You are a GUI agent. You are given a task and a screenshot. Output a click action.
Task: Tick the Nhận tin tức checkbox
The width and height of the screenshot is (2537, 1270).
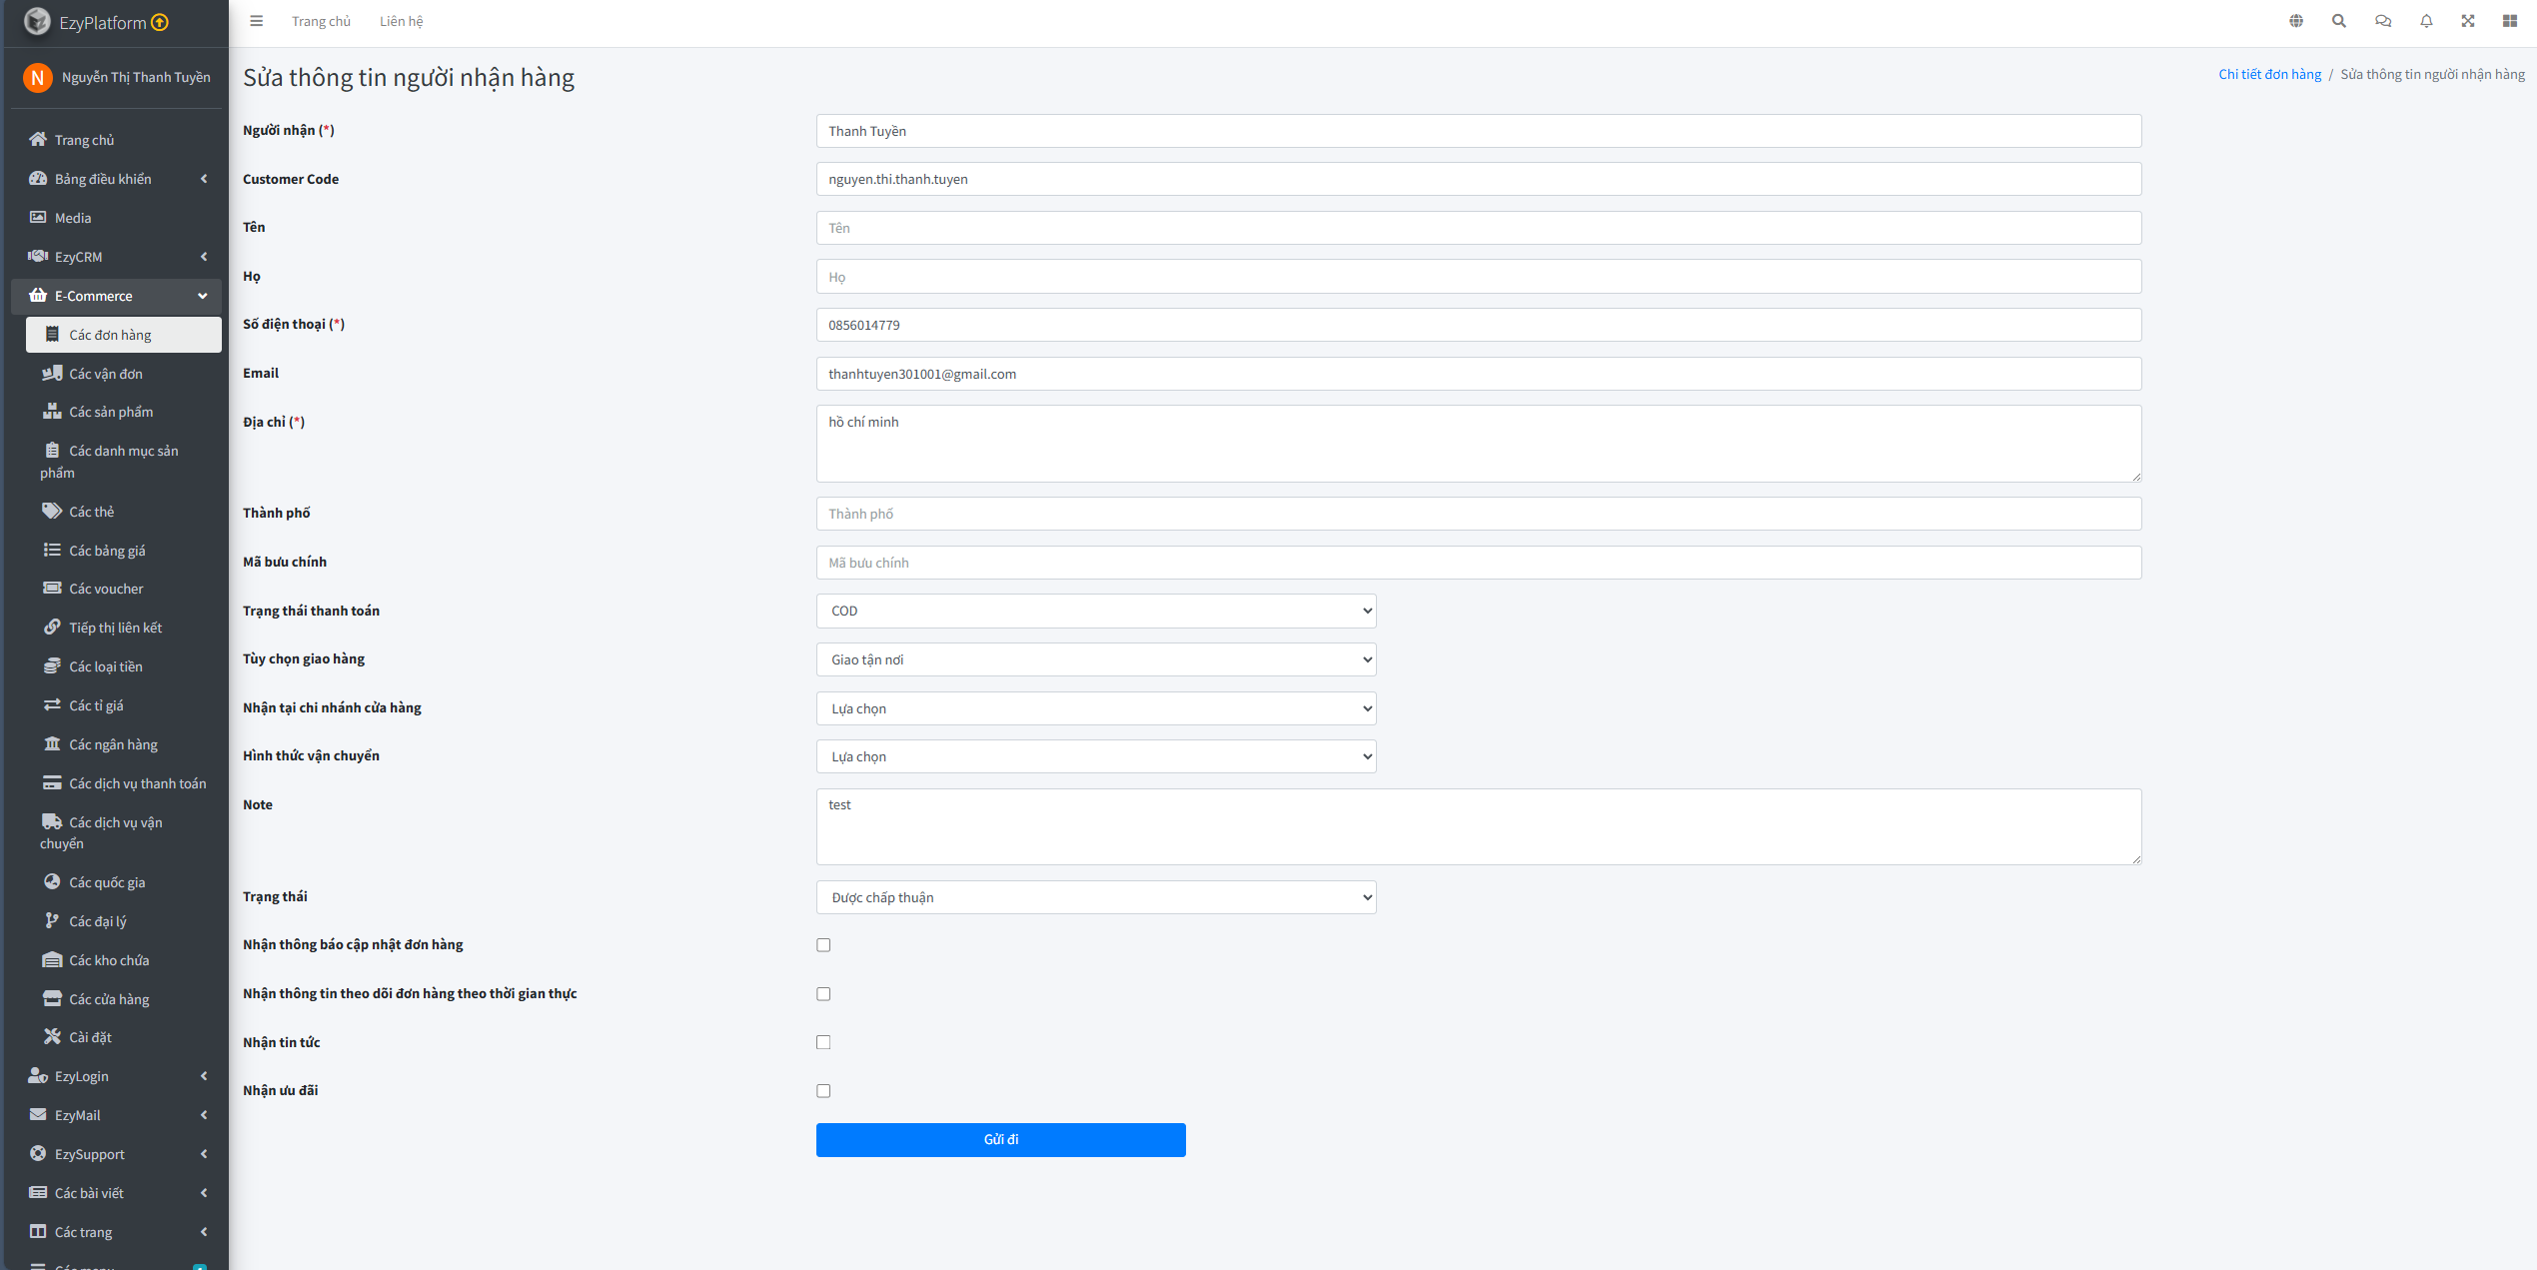[x=823, y=1042]
